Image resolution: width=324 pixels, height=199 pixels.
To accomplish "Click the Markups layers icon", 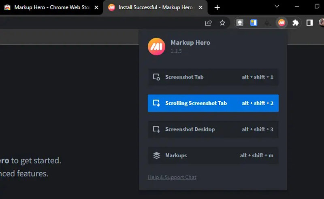I will (x=156, y=155).
